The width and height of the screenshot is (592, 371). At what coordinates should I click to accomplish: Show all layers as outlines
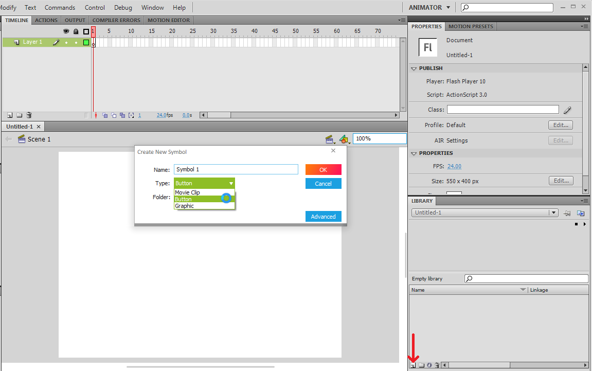(x=86, y=31)
